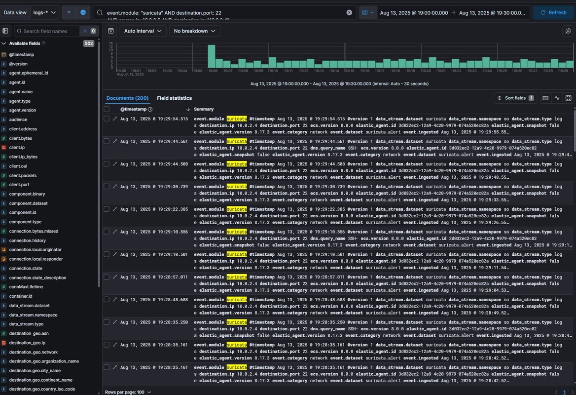The image size is (576, 395).
Task: Go to page 1 in pagination
Action: click(564, 392)
